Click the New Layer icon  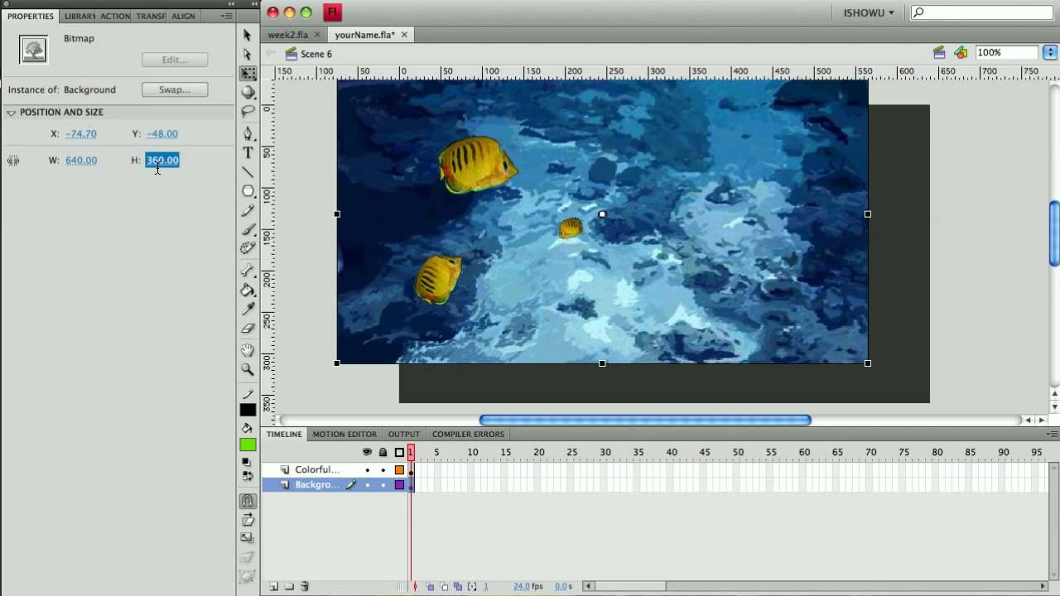click(273, 586)
